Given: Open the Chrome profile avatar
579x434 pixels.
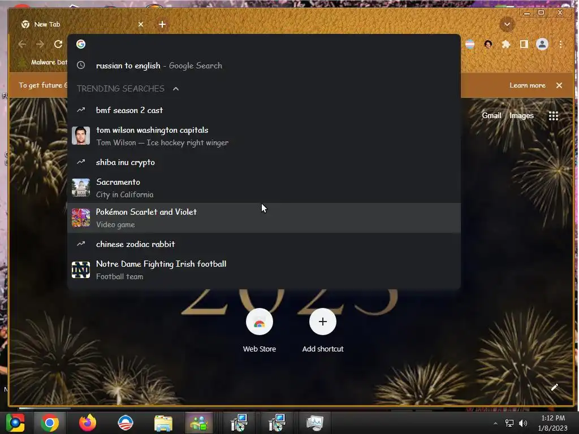Looking at the screenshot, I should (x=542, y=44).
